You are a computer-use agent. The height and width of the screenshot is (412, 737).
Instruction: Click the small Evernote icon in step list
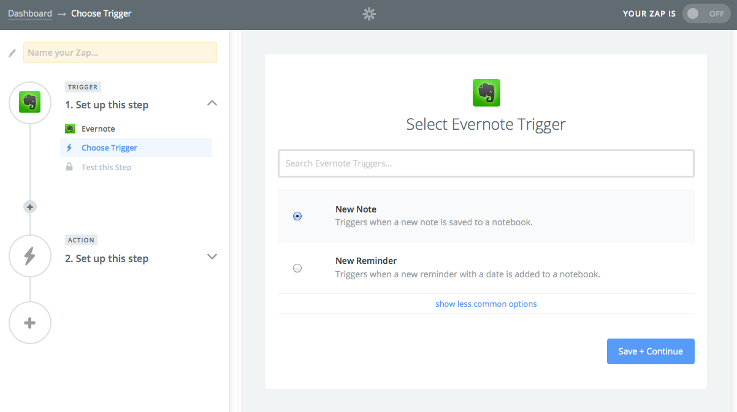(x=70, y=129)
